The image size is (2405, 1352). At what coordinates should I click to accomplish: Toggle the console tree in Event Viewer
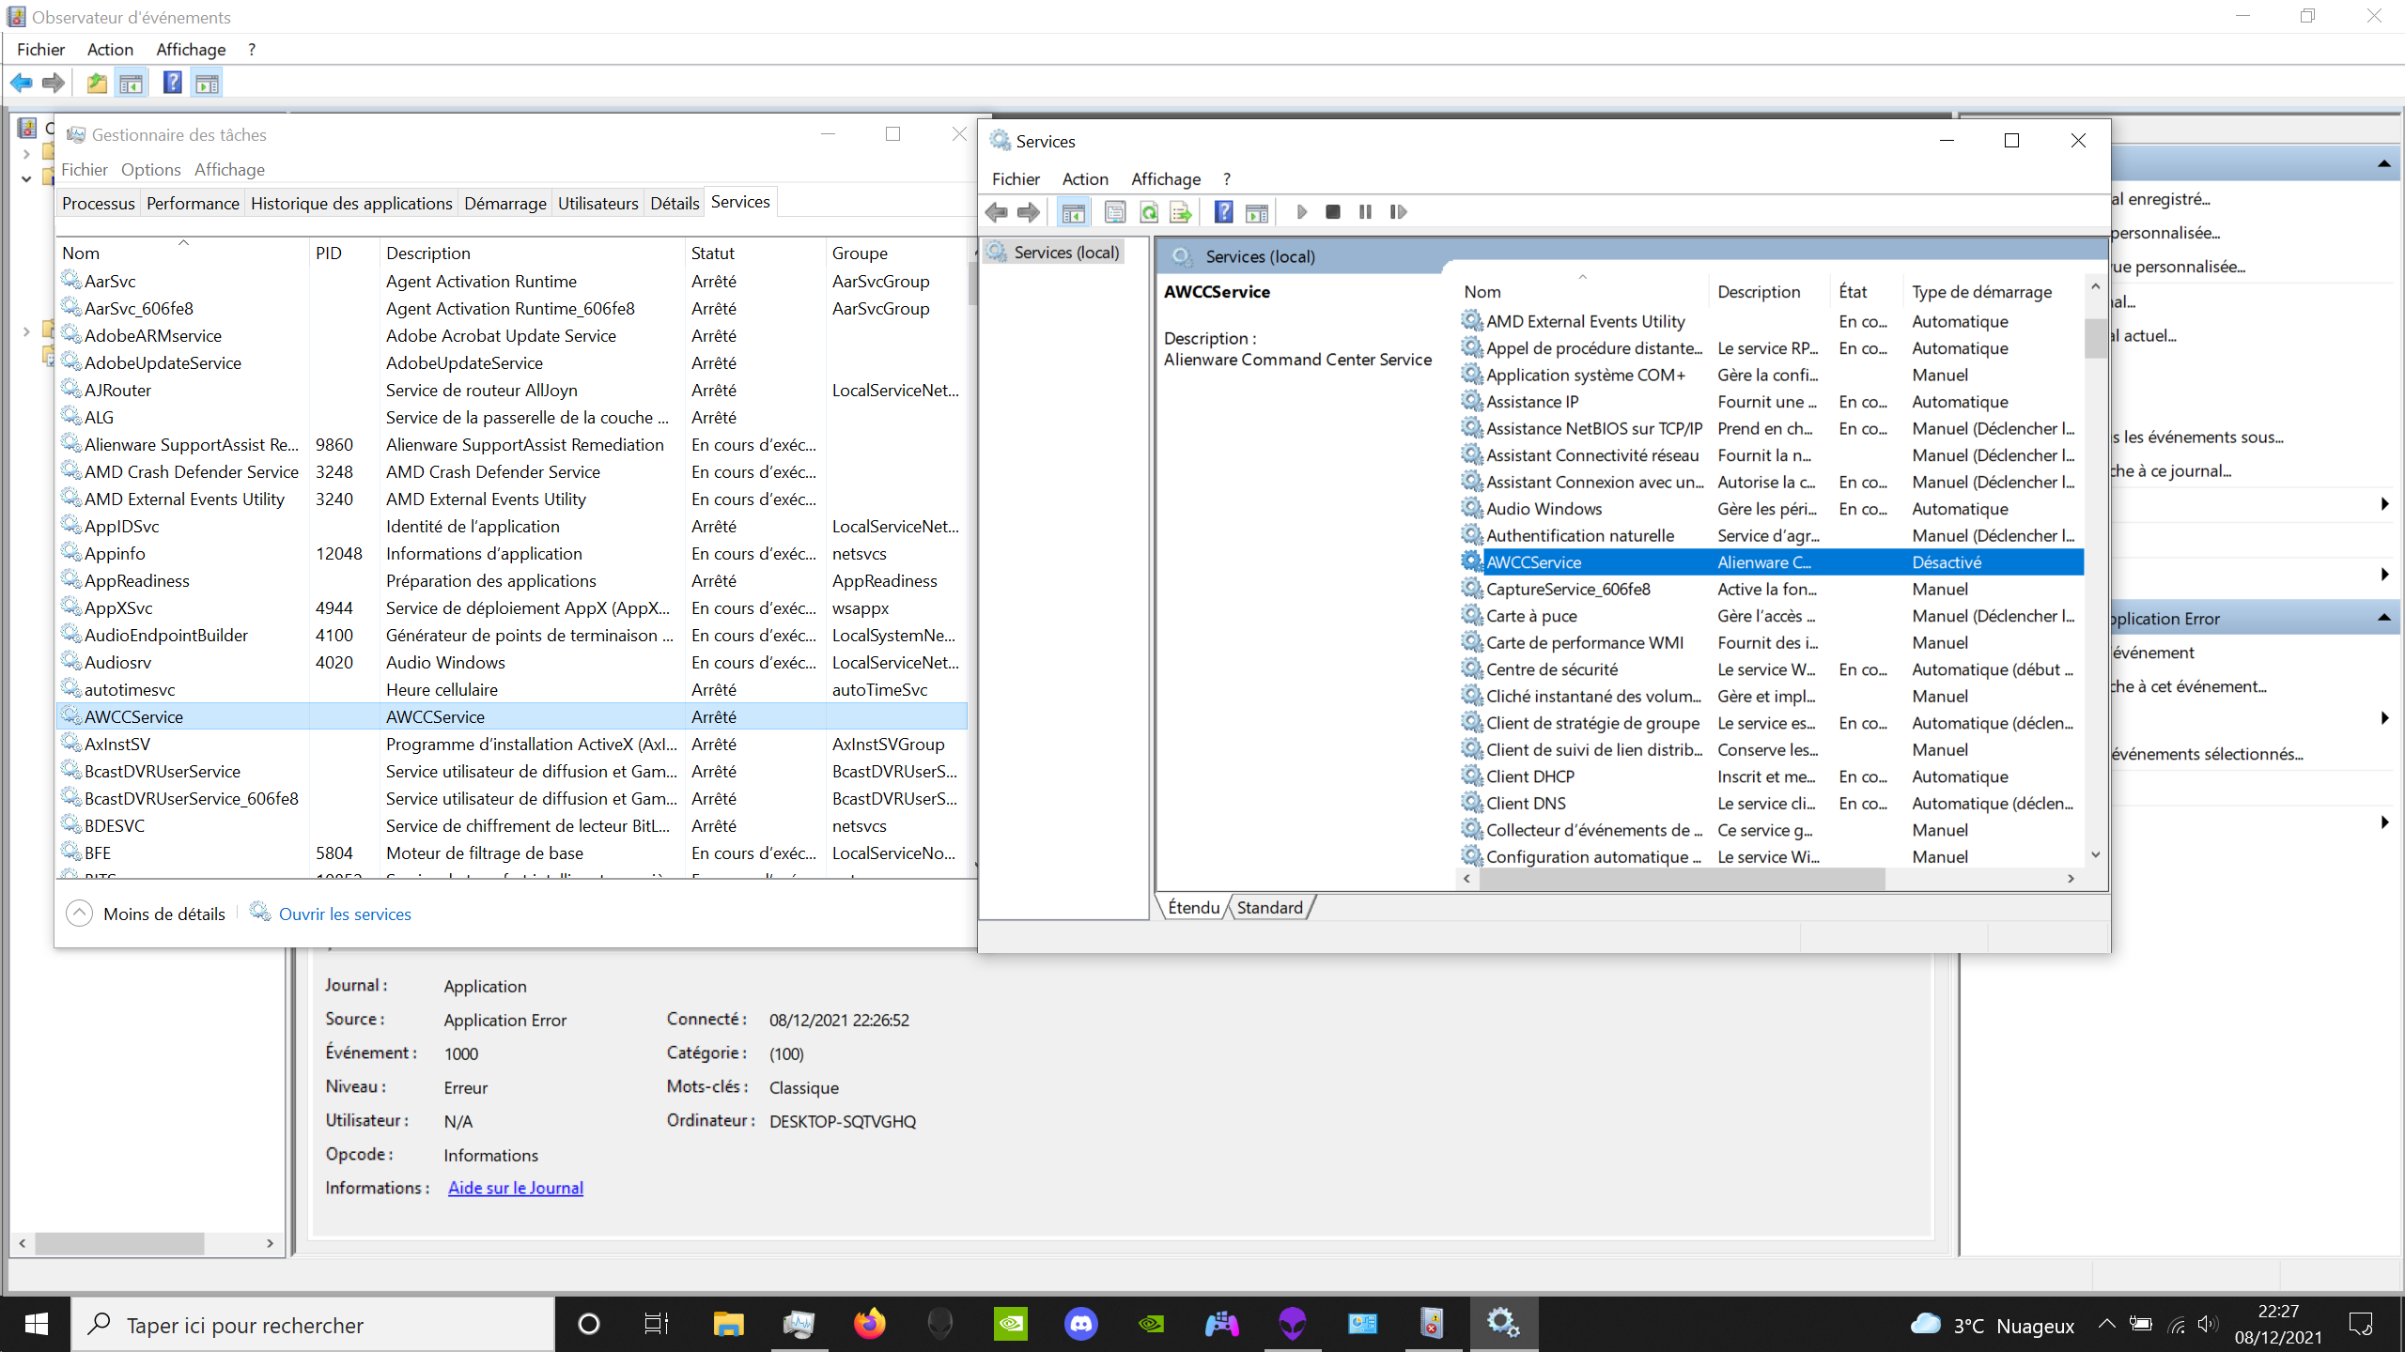click(x=132, y=83)
